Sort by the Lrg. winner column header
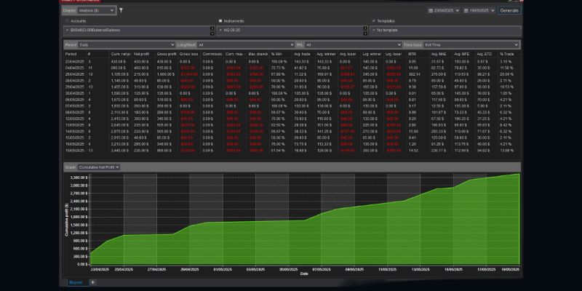Image resolution: width=582 pixels, height=291 pixels. point(372,54)
